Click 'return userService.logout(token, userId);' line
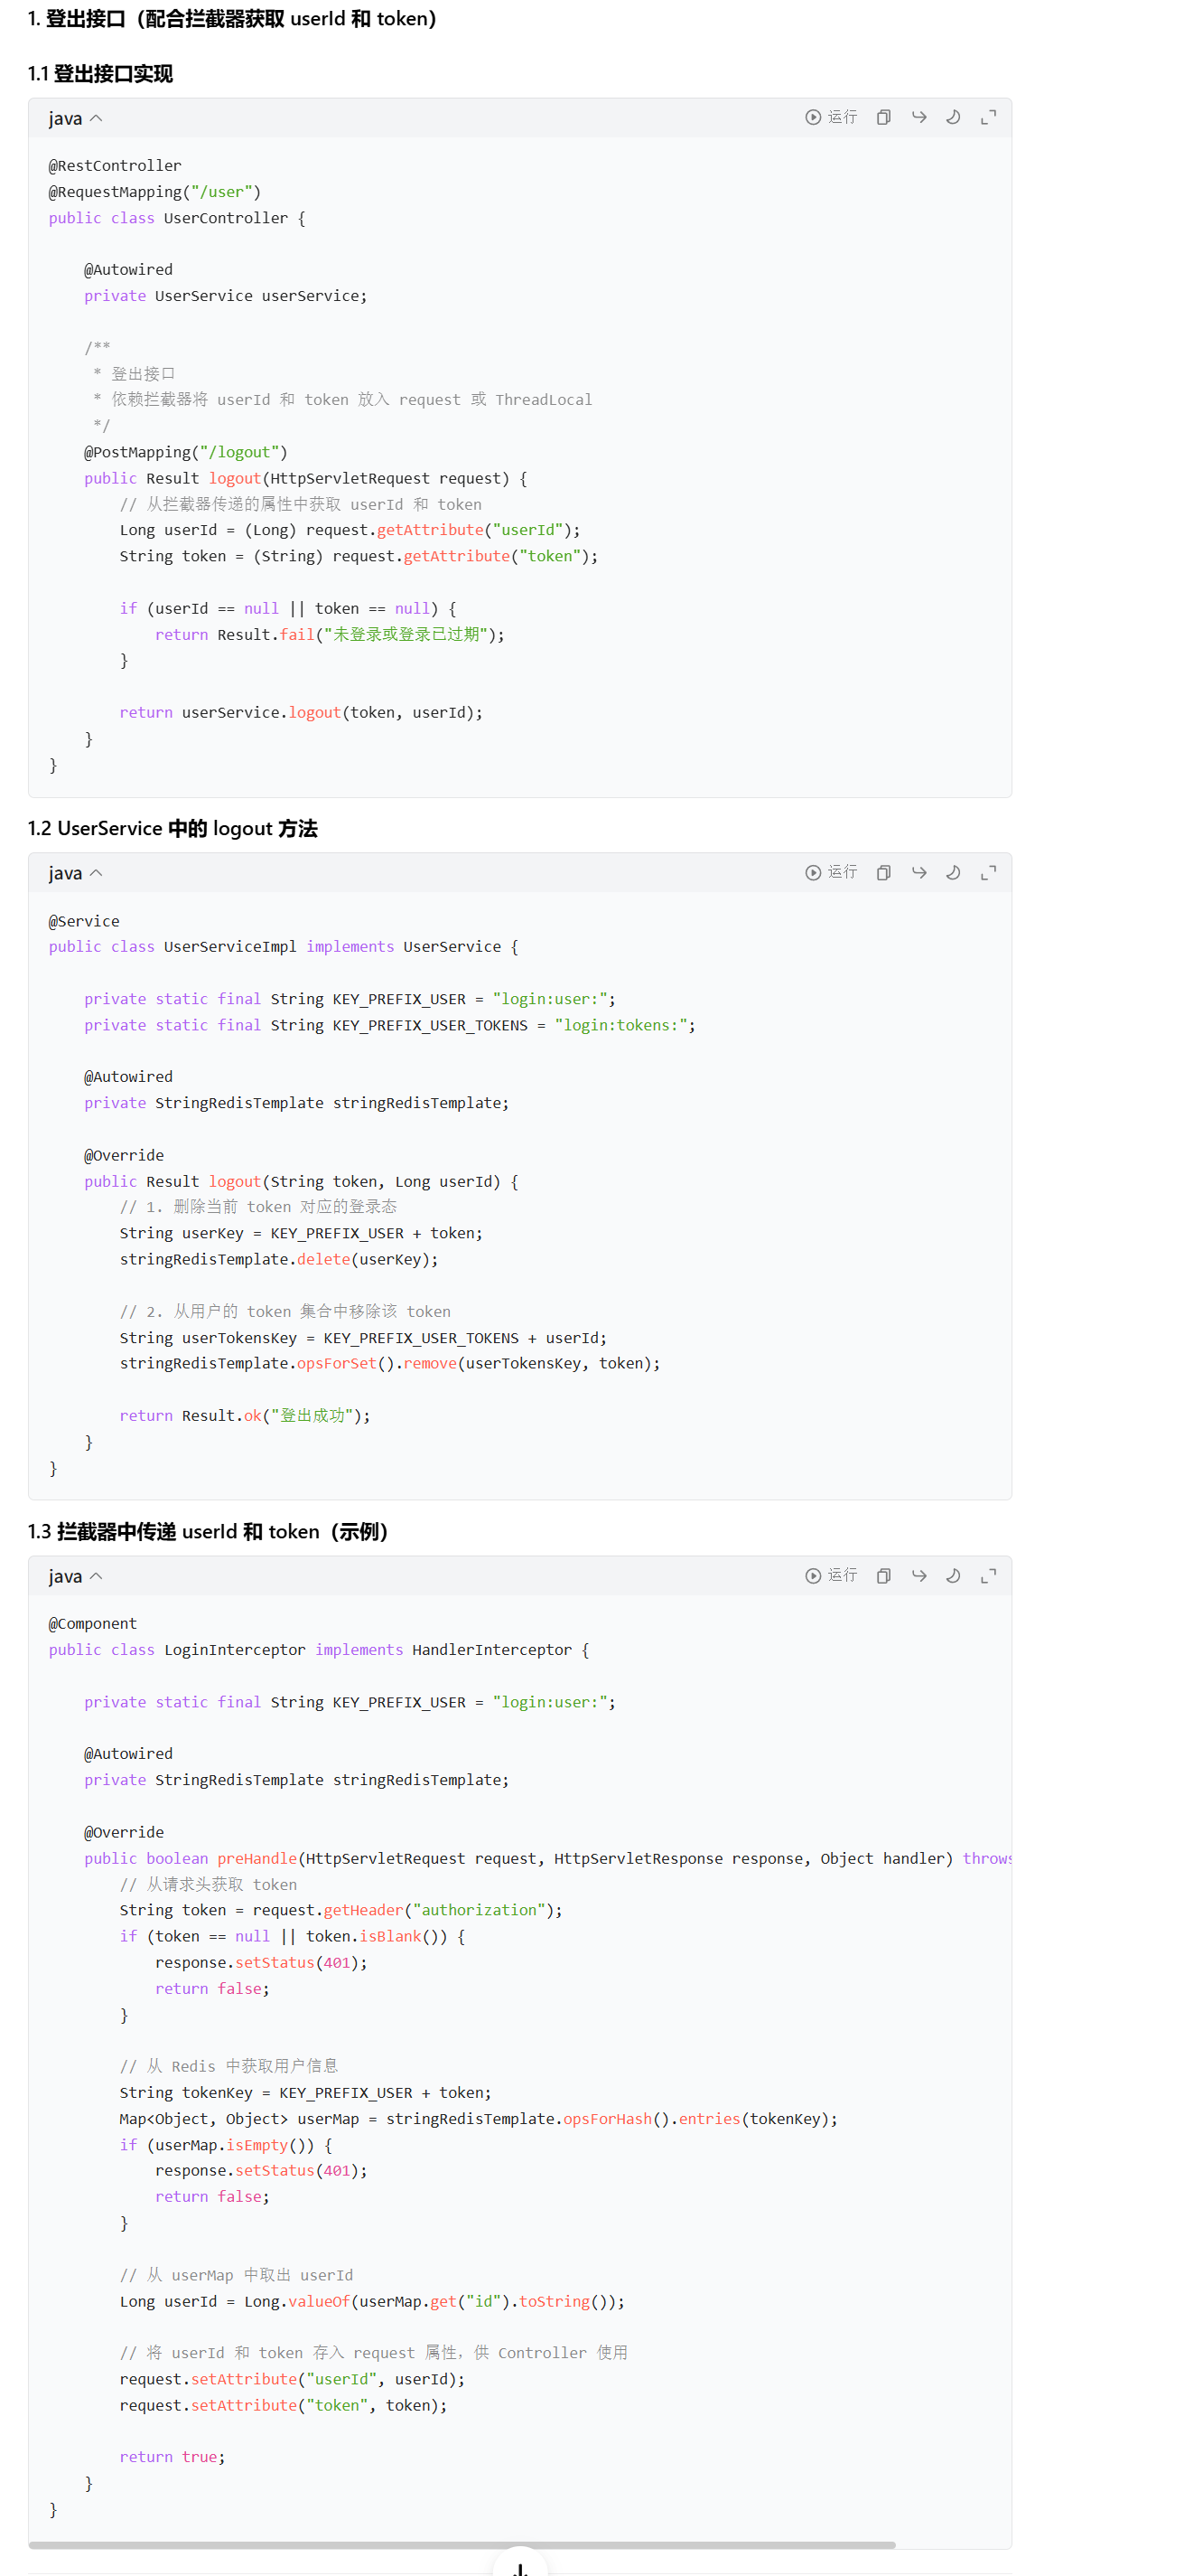This screenshot has height=2576, width=1203. 301,712
